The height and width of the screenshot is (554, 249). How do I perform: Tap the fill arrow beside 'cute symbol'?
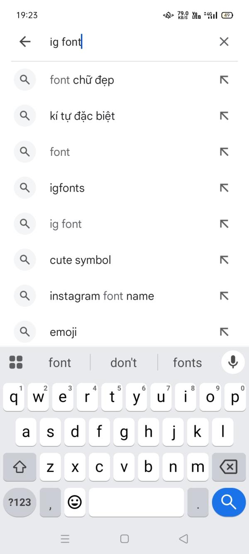(x=224, y=260)
